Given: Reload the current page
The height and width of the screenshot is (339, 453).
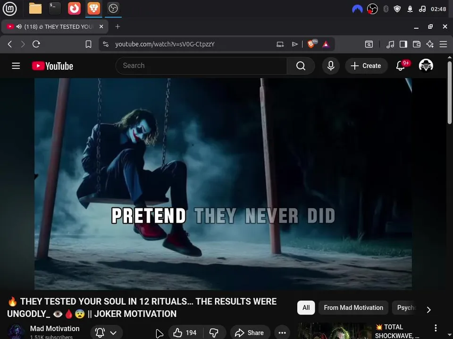Looking at the screenshot, I should [36, 44].
